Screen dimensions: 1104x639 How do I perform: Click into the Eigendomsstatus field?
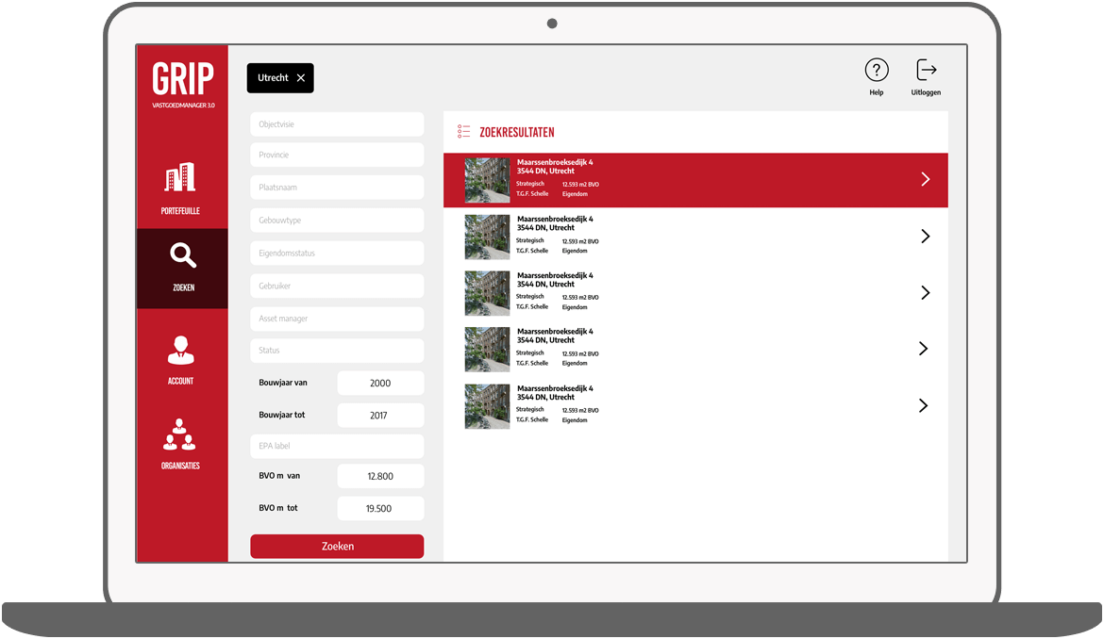[x=337, y=254]
